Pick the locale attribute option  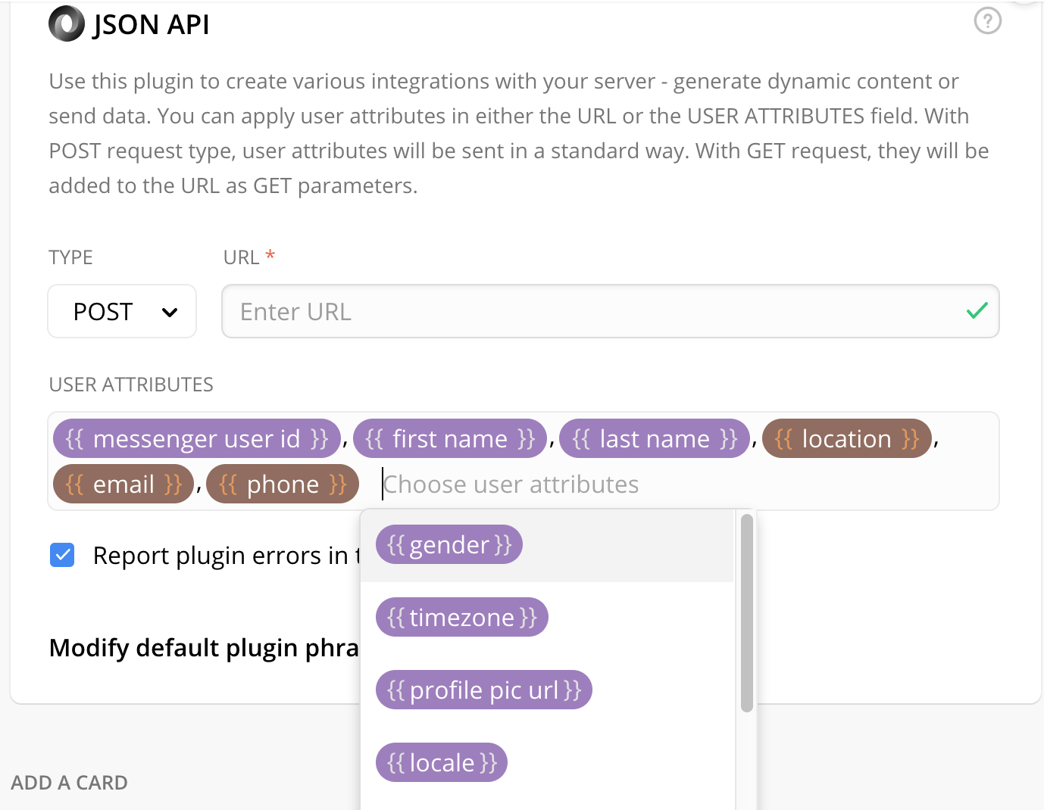[442, 762]
